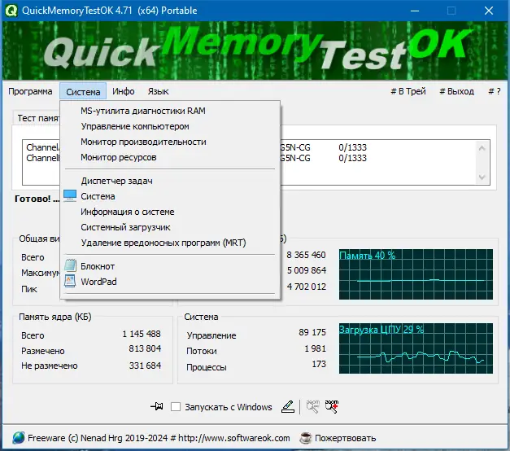Open the softwareok.com freeware link
Image resolution: width=510 pixels, height=451 pixels.
[159, 438]
